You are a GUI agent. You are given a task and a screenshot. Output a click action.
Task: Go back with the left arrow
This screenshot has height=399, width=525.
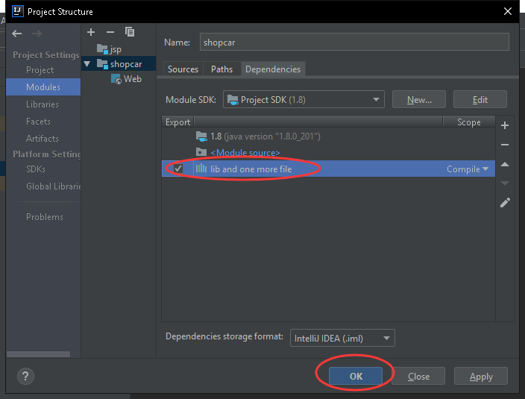click(16, 34)
